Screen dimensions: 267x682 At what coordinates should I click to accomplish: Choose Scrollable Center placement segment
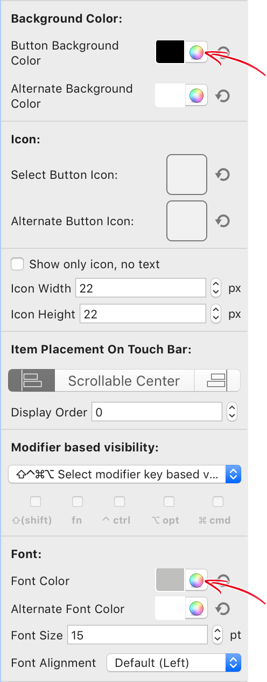124,380
